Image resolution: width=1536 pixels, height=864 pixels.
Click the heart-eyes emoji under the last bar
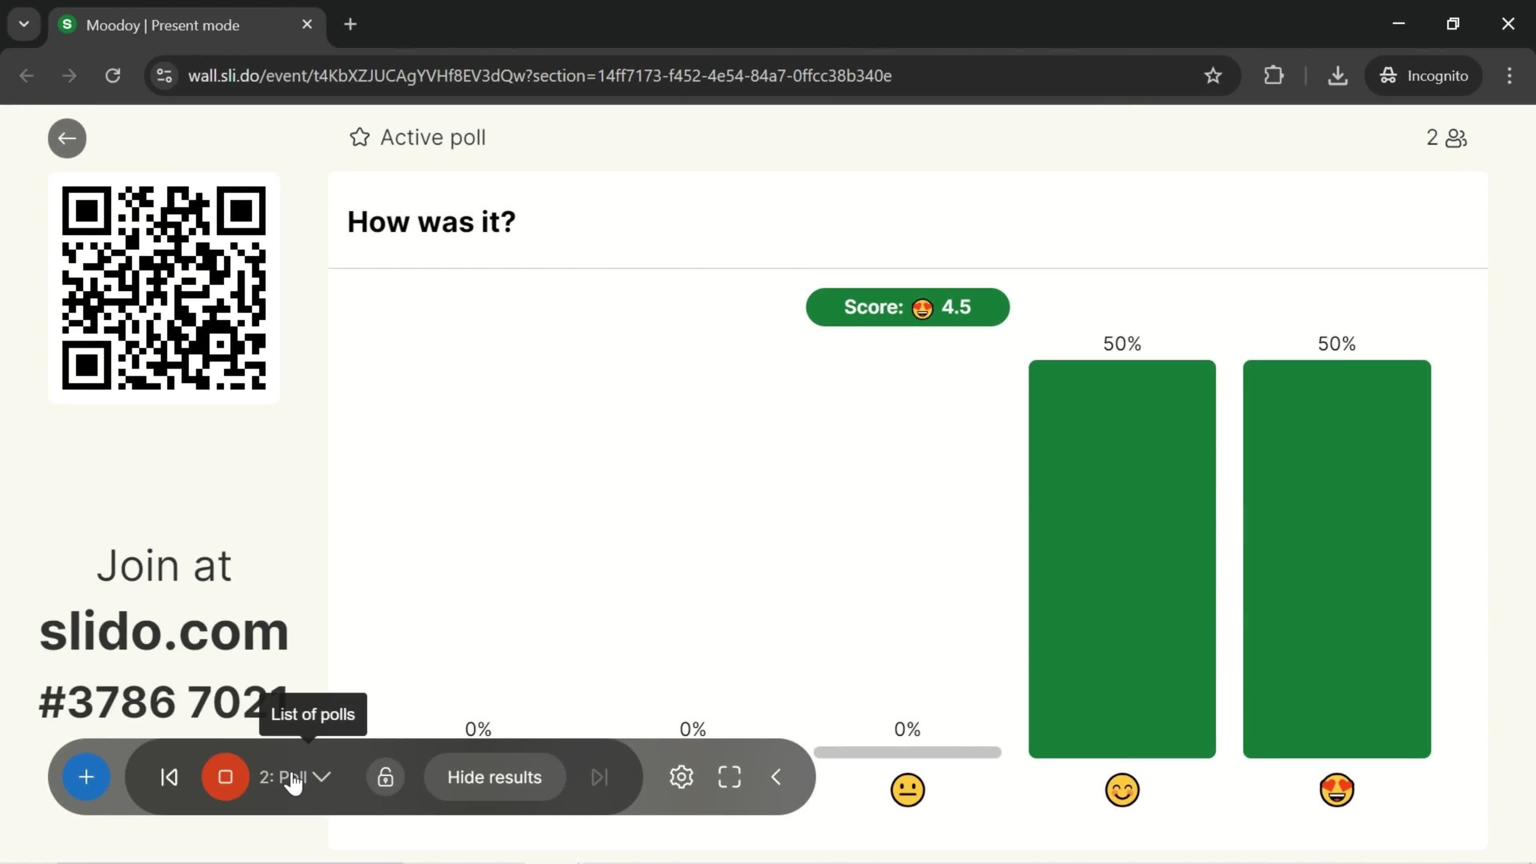(x=1337, y=790)
